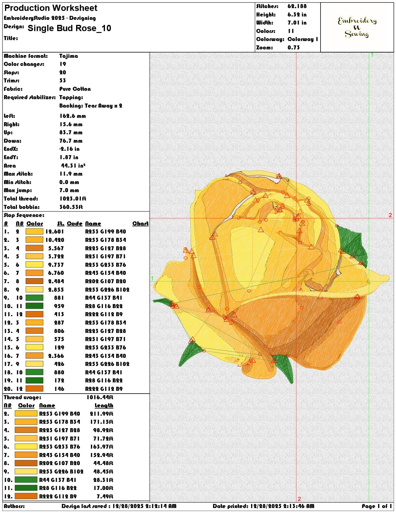Click the Trims value '53'

coord(63,81)
